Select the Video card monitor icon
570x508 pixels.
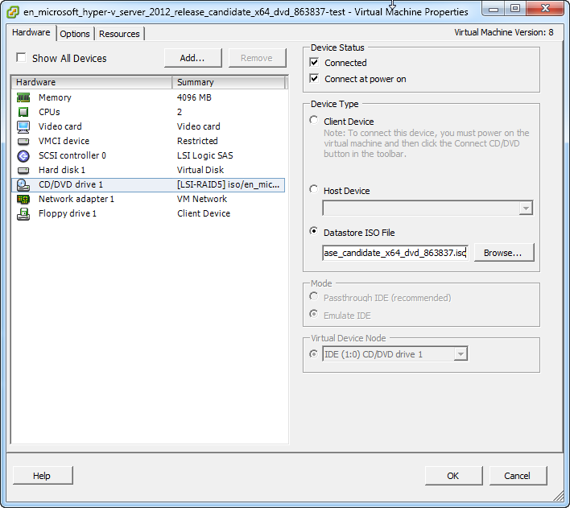point(23,126)
